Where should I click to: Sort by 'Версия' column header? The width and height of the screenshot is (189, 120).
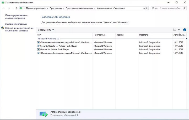coord(127,35)
